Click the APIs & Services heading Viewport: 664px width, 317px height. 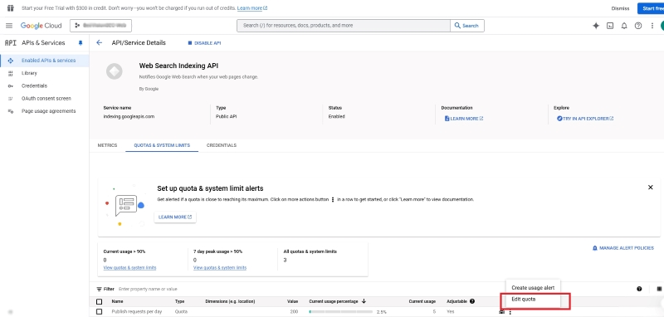tap(43, 43)
